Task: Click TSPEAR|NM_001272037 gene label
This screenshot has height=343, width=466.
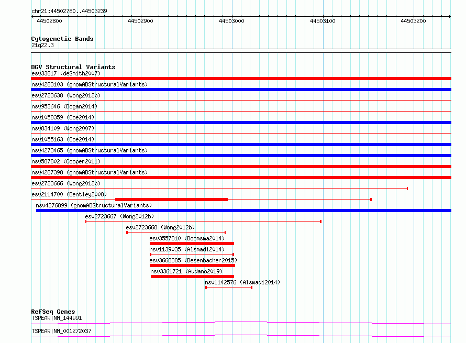Action: (61, 331)
